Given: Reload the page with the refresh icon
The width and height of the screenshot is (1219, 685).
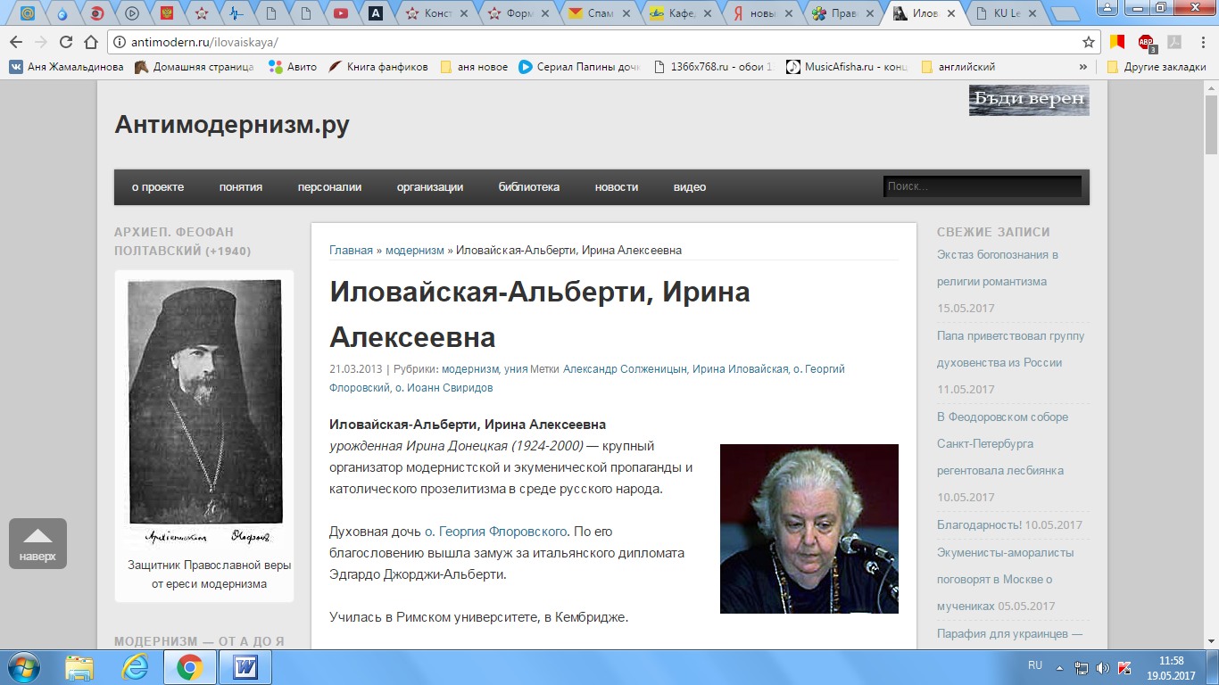Looking at the screenshot, I should [x=65, y=42].
